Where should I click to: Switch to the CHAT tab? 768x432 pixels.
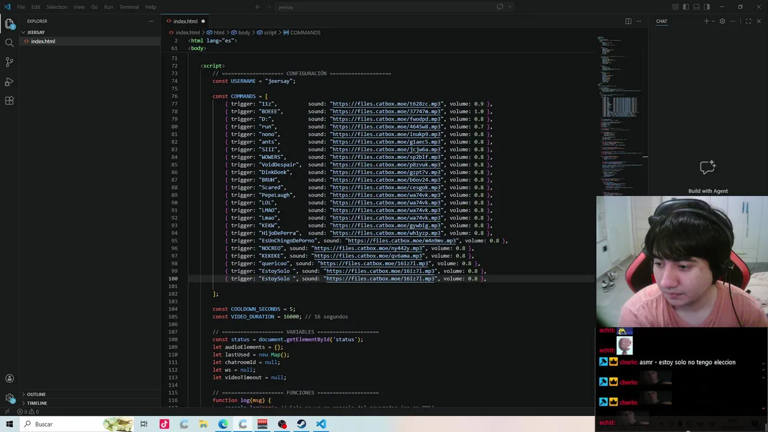[x=661, y=21]
